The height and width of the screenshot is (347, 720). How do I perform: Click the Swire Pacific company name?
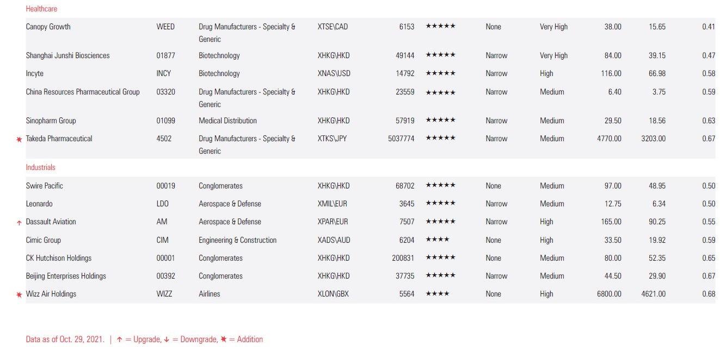[x=45, y=186]
